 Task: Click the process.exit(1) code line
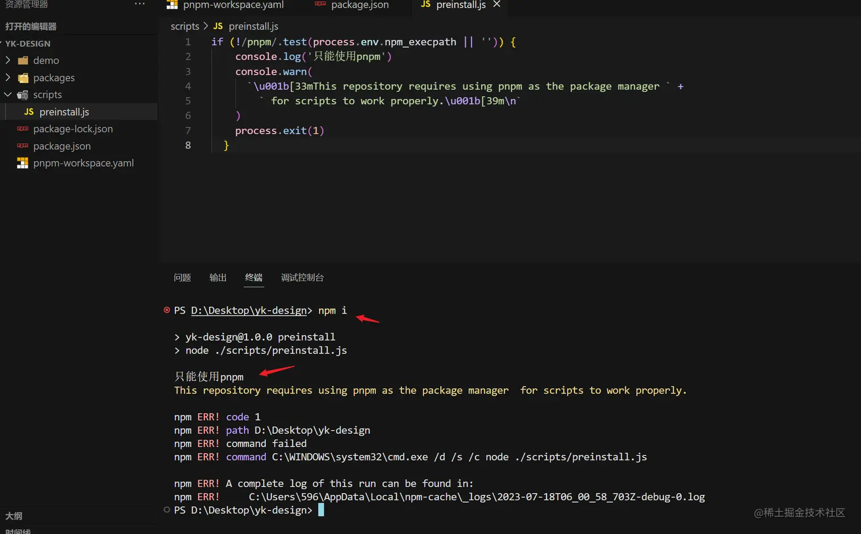[280, 130]
